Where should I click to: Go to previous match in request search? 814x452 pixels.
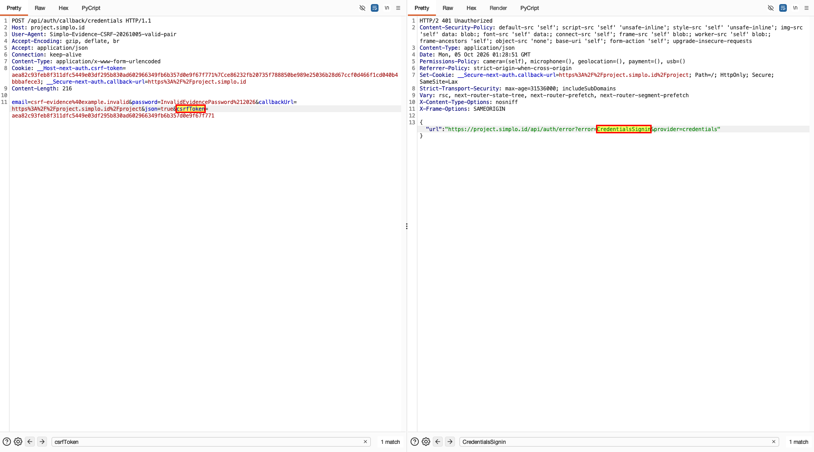pos(30,442)
